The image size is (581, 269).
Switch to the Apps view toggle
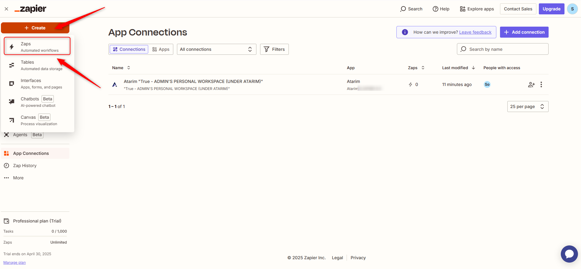[161, 49]
